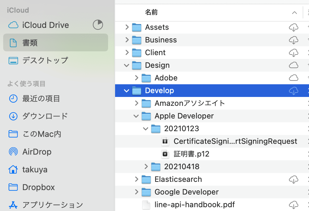Select the Apple Developer folder name

[184, 116]
